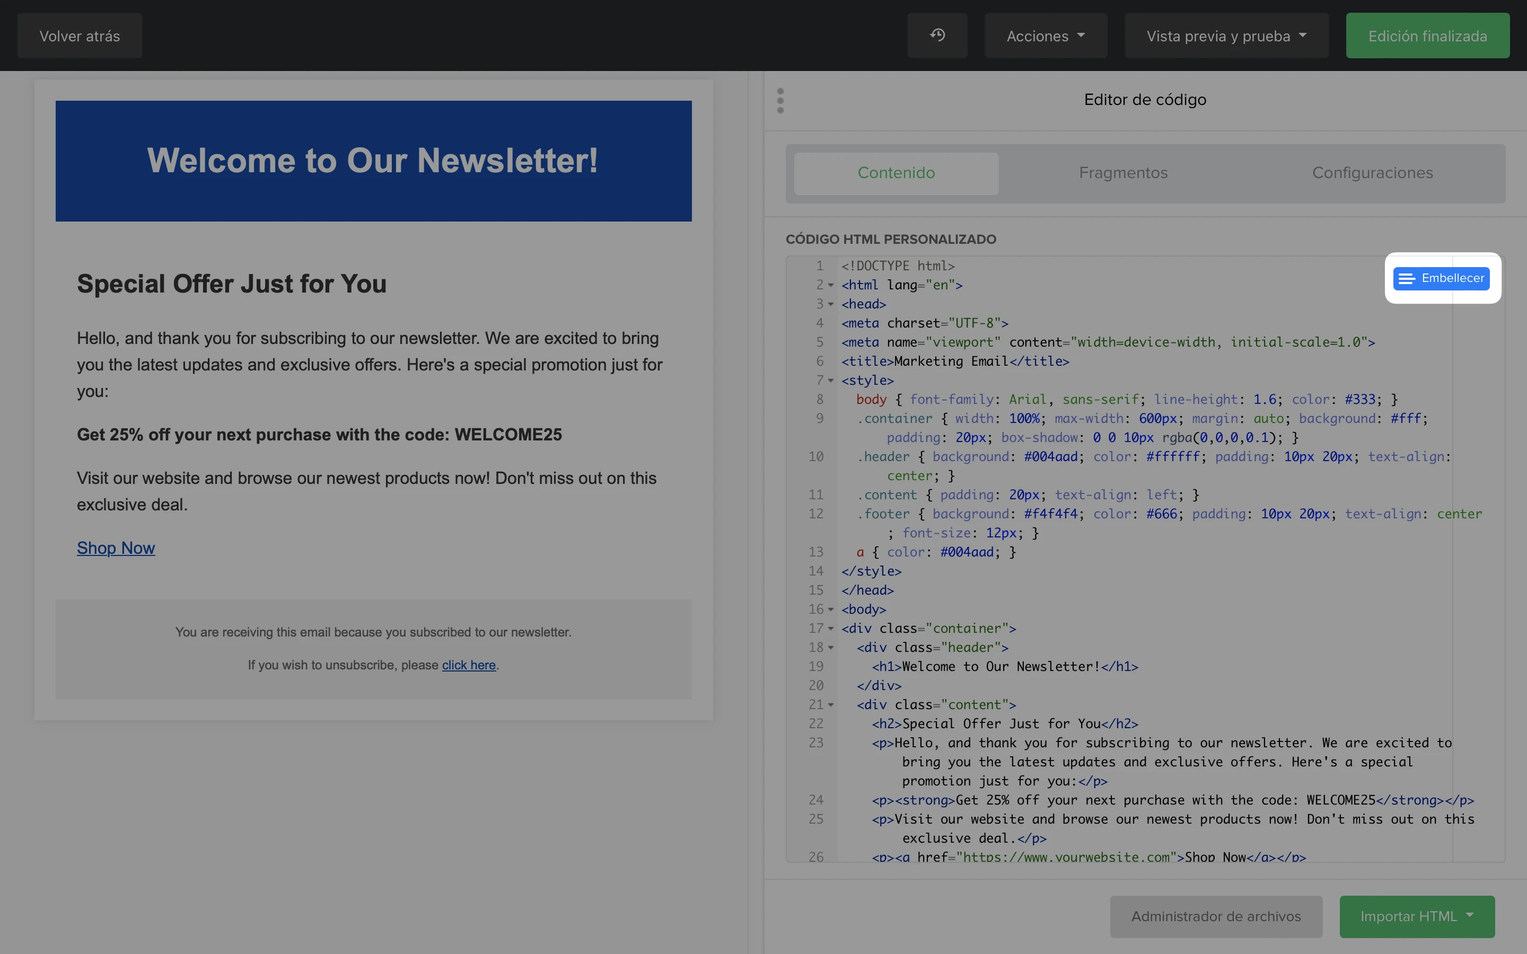Click the Edición finalizada button
1527x954 pixels.
1427,36
